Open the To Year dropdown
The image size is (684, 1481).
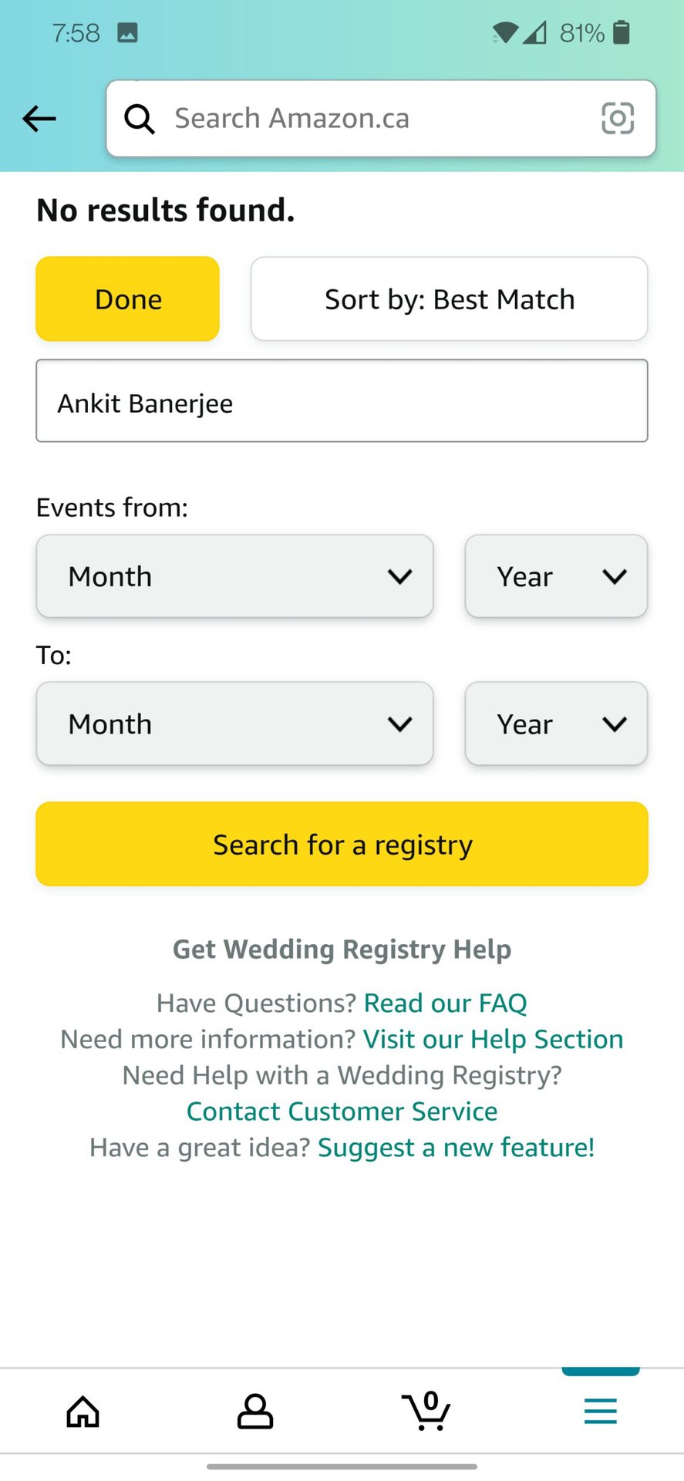[556, 724]
